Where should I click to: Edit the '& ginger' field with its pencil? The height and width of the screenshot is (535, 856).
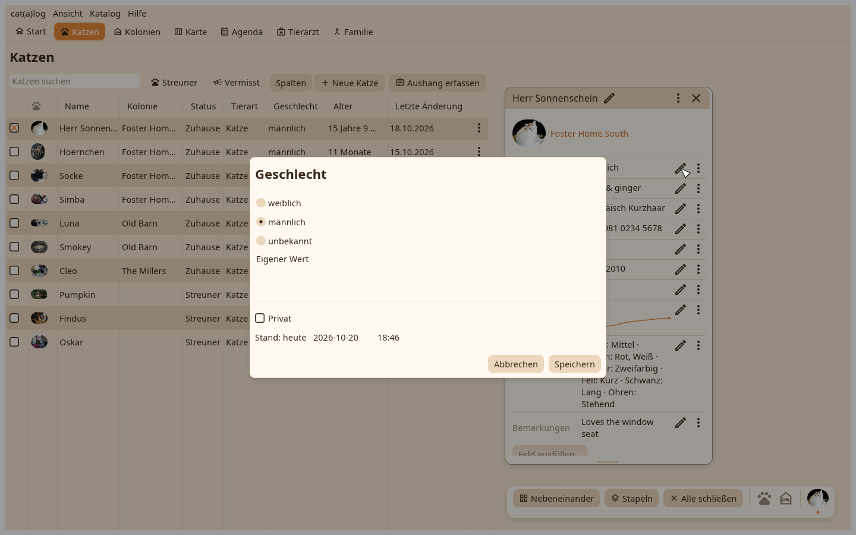pyautogui.click(x=681, y=188)
